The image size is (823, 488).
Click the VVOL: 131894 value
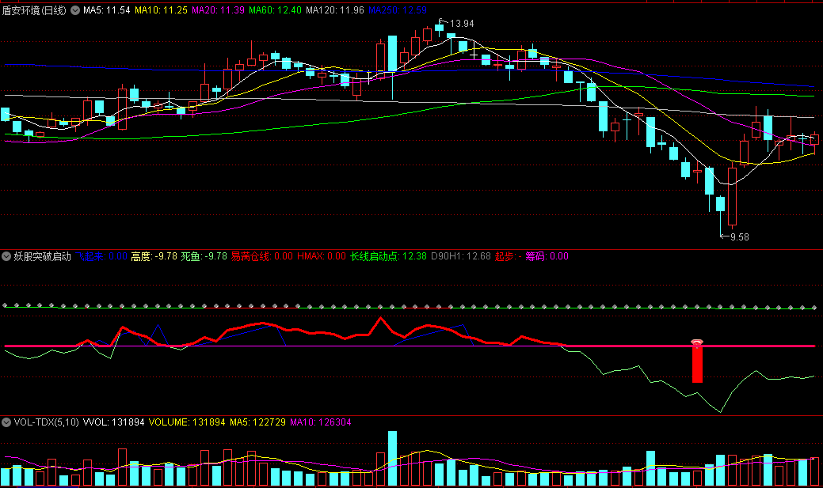(x=113, y=422)
